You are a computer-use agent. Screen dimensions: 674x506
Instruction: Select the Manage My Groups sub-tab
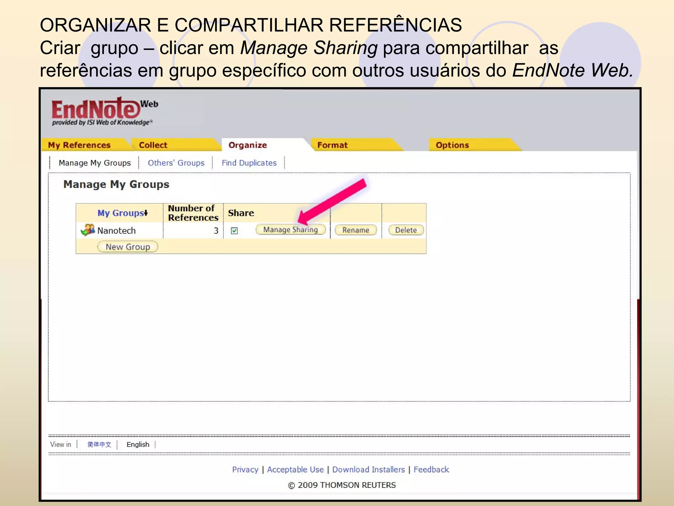pyautogui.click(x=95, y=163)
